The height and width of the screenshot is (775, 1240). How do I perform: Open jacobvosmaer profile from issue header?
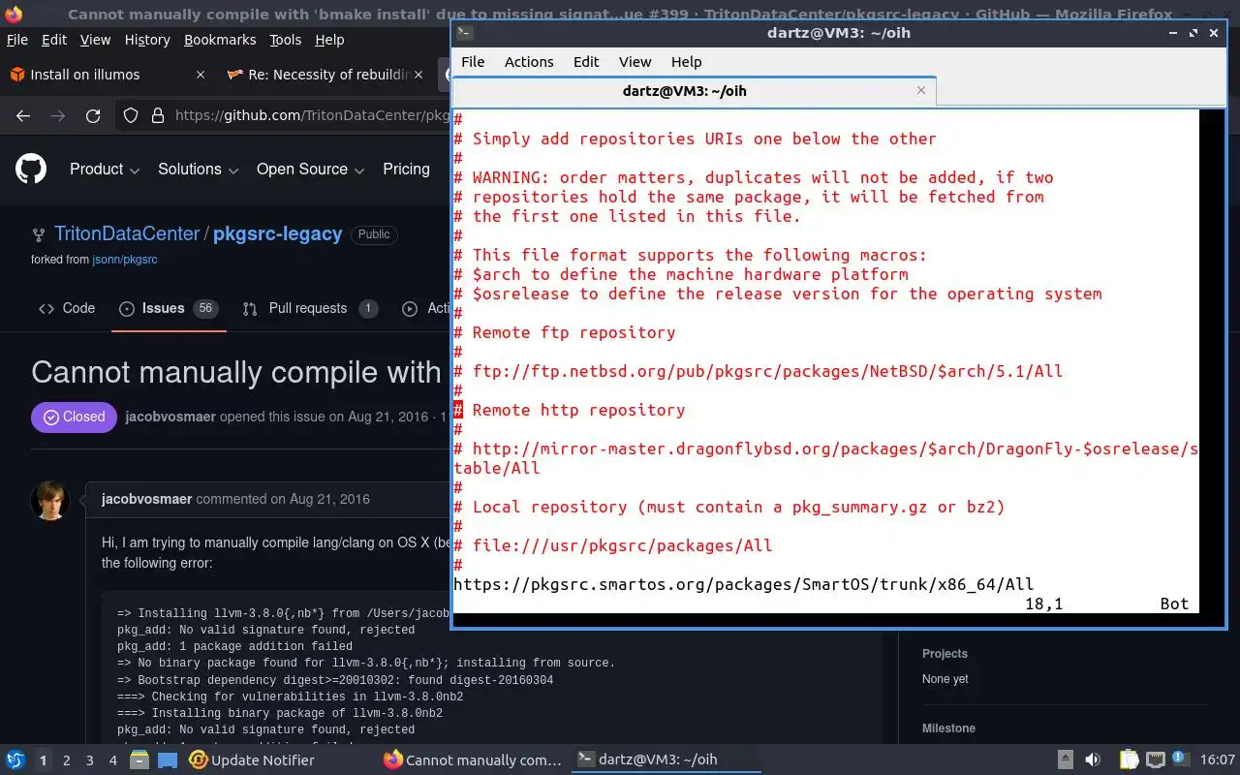170,417
